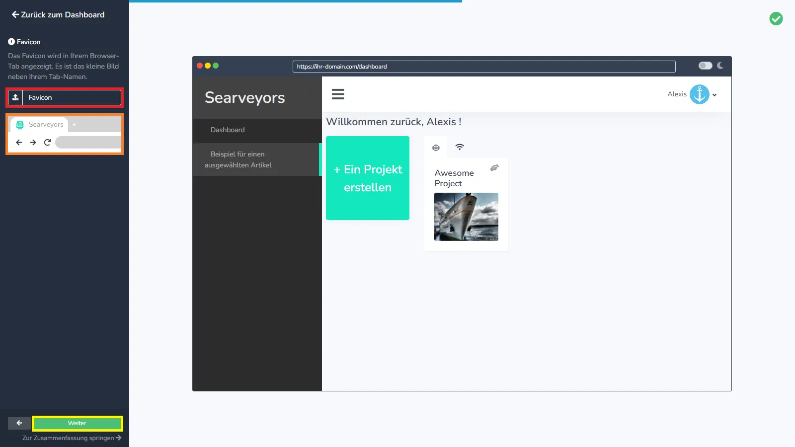
Task: Open the Favicon upload field
Action: 65,97
